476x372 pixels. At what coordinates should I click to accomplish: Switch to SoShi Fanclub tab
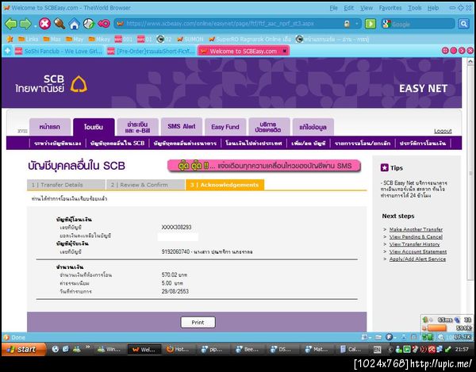tap(59, 51)
